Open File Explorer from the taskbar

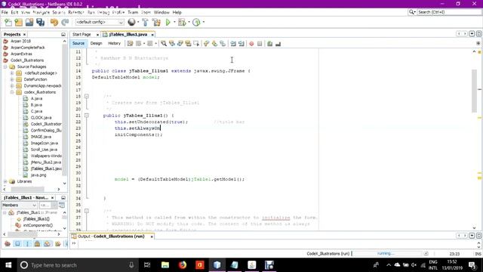165,265
